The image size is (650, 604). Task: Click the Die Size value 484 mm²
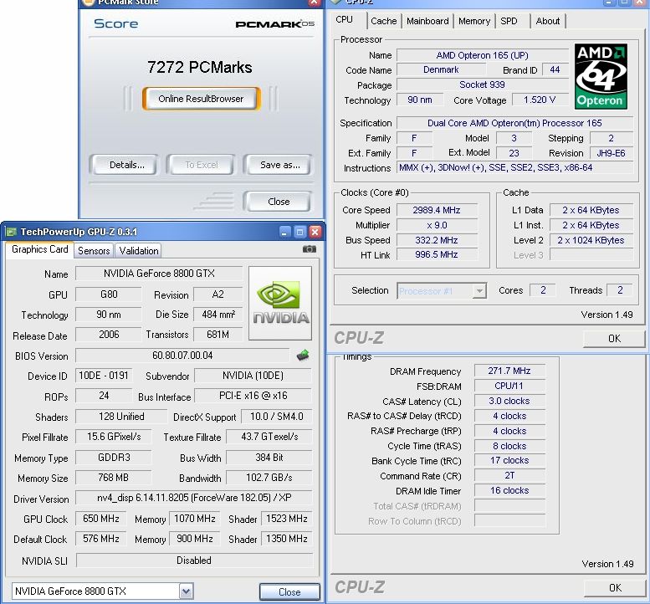pyautogui.click(x=218, y=315)
